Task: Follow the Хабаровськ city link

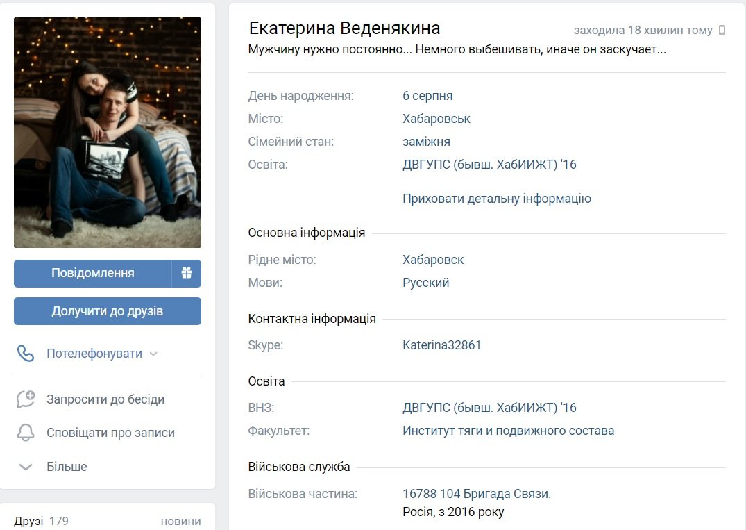Action: (x=436, y=119)
